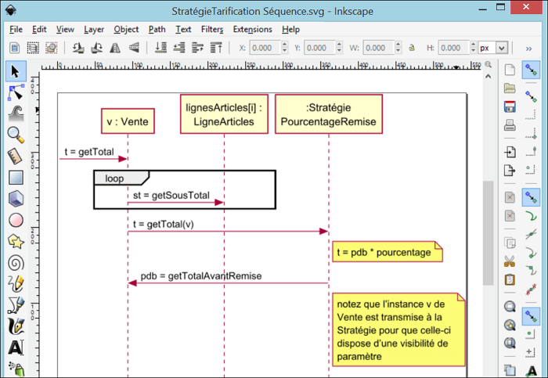The image size is (548, 378).
Task: Select the Node editing tool
Action: [16, 92]
